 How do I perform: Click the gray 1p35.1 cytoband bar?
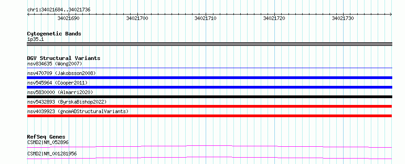coord(209,44)
